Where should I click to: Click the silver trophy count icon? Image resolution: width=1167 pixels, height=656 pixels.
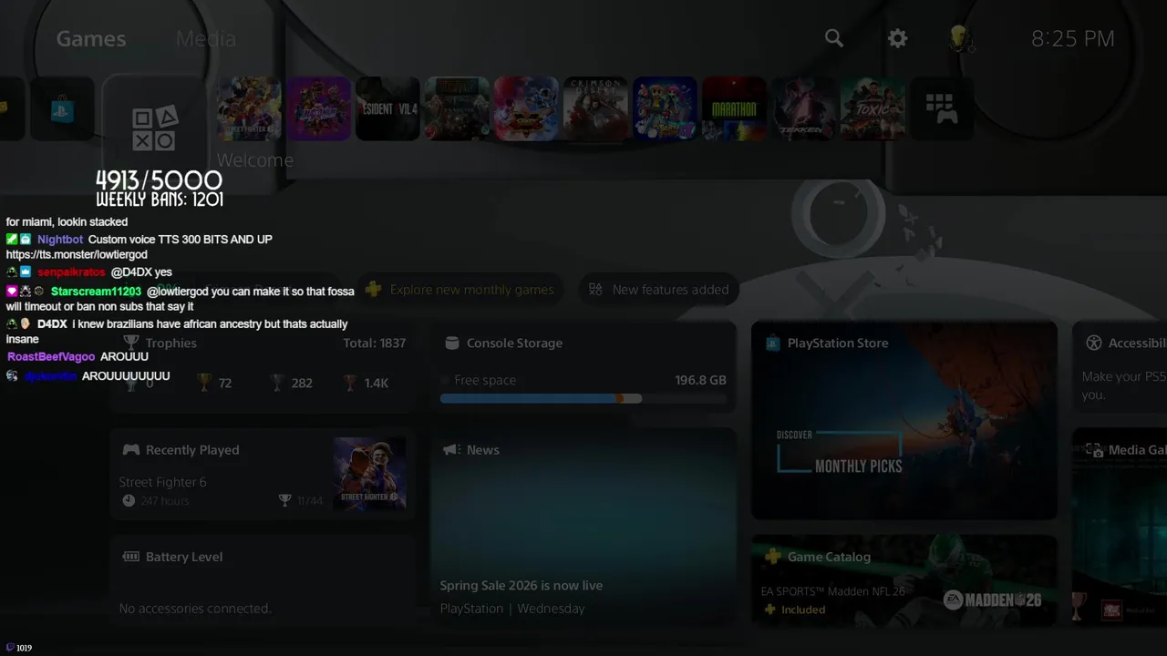(x=277, y=383)
